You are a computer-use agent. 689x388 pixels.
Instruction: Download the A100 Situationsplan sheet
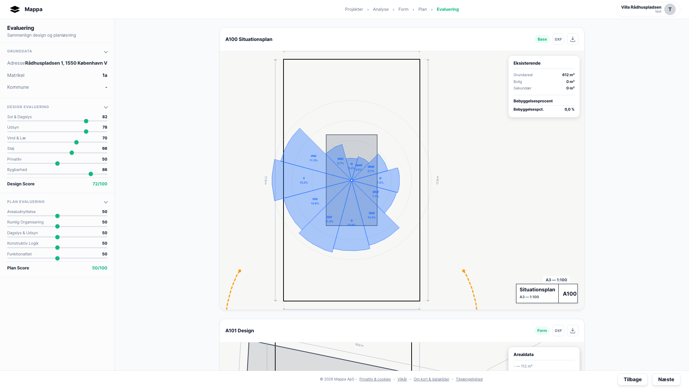573,39
